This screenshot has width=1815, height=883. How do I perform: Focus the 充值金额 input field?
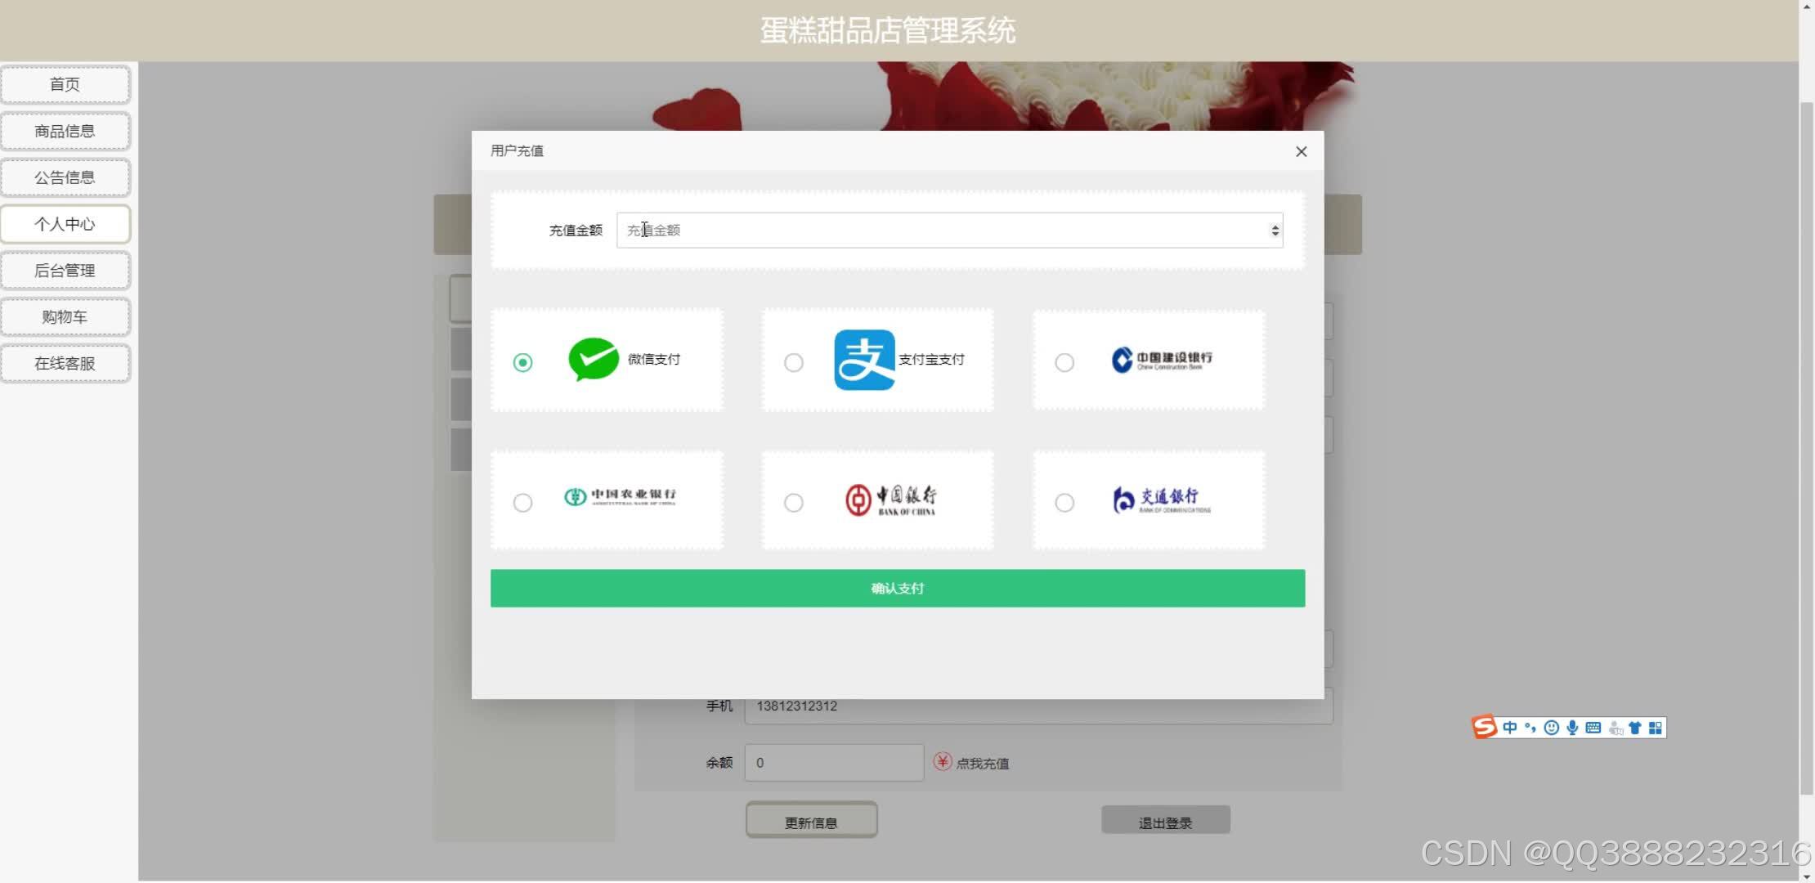940,231
